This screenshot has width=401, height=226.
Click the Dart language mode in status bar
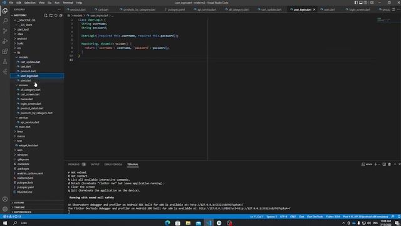(301, 217)
